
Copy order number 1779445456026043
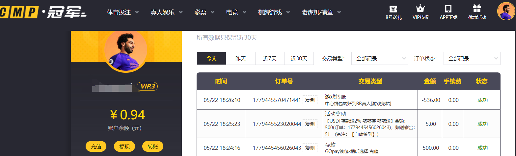tap(310, 148)
